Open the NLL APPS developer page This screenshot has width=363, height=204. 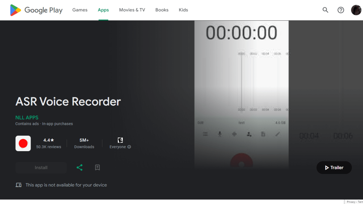point(27,117)
